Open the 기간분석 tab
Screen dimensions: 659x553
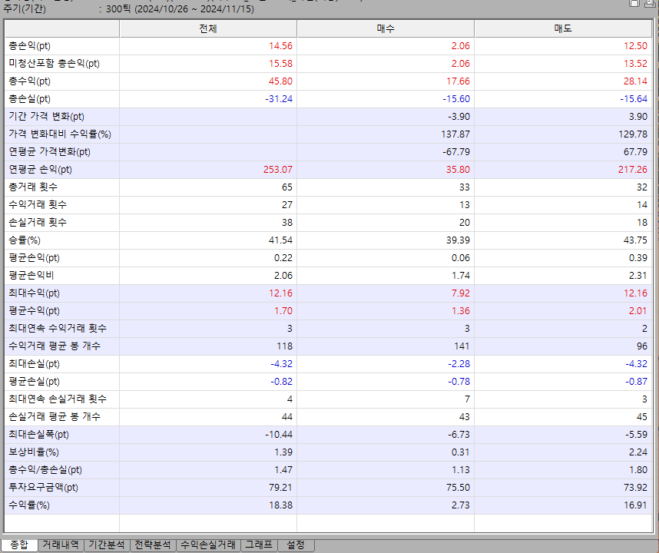coord(106,545)
